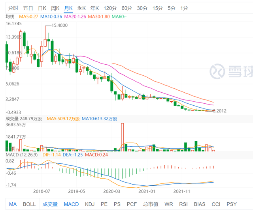This screenshot has width=253, height=211.
Task: Click the 2020-03 date axis label
Action: (x=111, y=191)
